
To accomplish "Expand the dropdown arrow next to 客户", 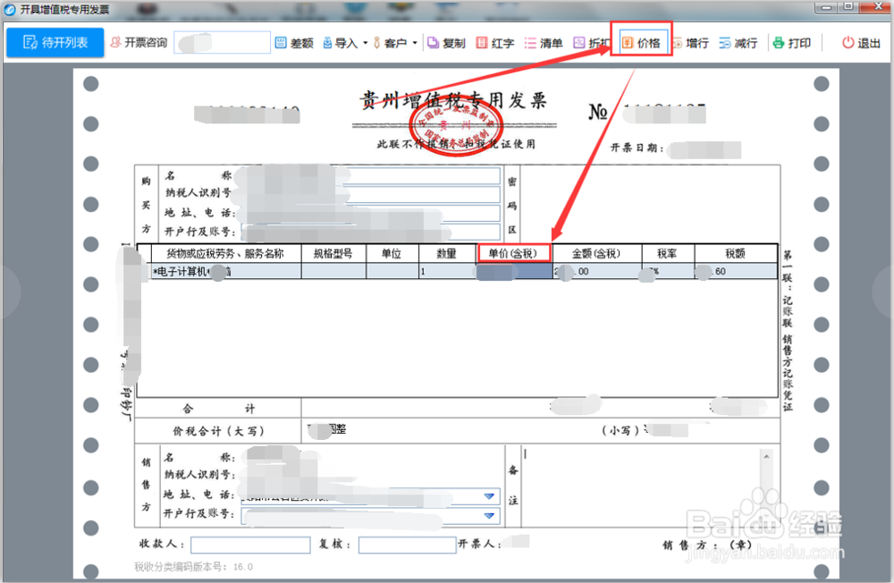I will tap(414, 41).
